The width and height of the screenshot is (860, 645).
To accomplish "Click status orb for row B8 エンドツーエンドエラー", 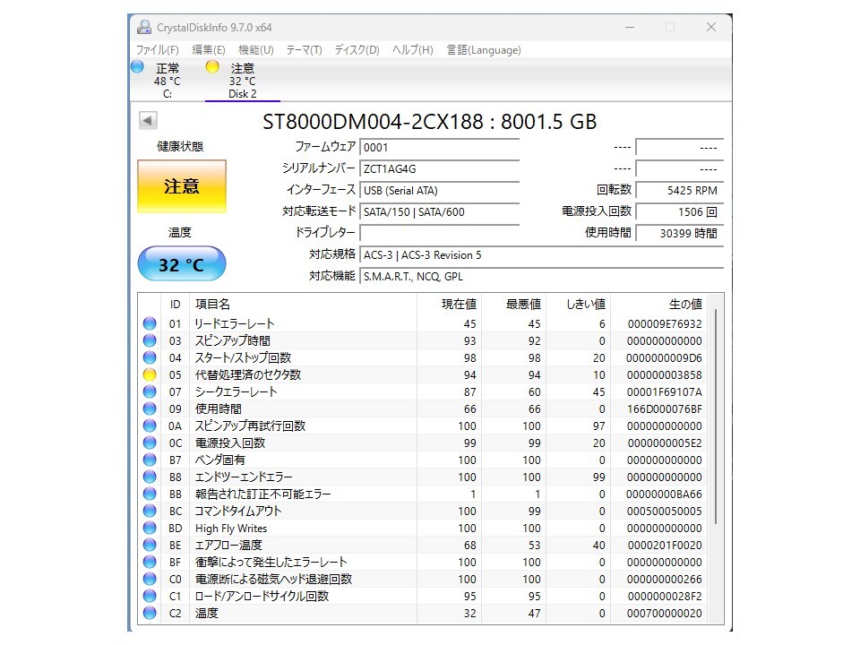I will click(150, 477).
